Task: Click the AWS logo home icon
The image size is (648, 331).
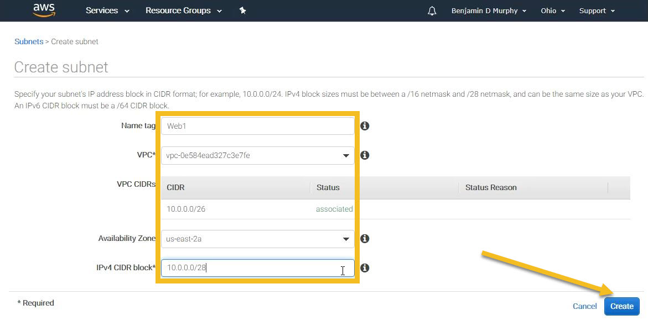Action: pos(44,10)
